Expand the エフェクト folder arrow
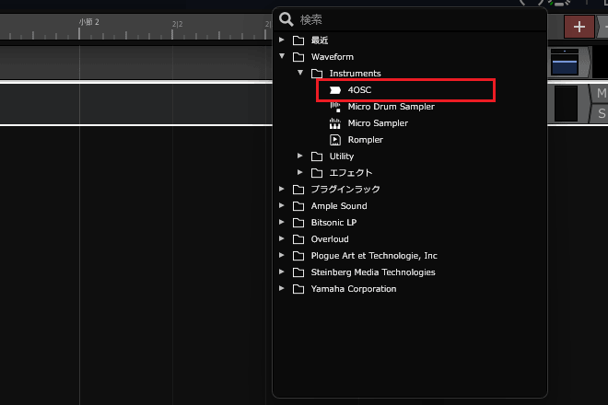This screenshot has height=405, width=608. coord(300,173)
